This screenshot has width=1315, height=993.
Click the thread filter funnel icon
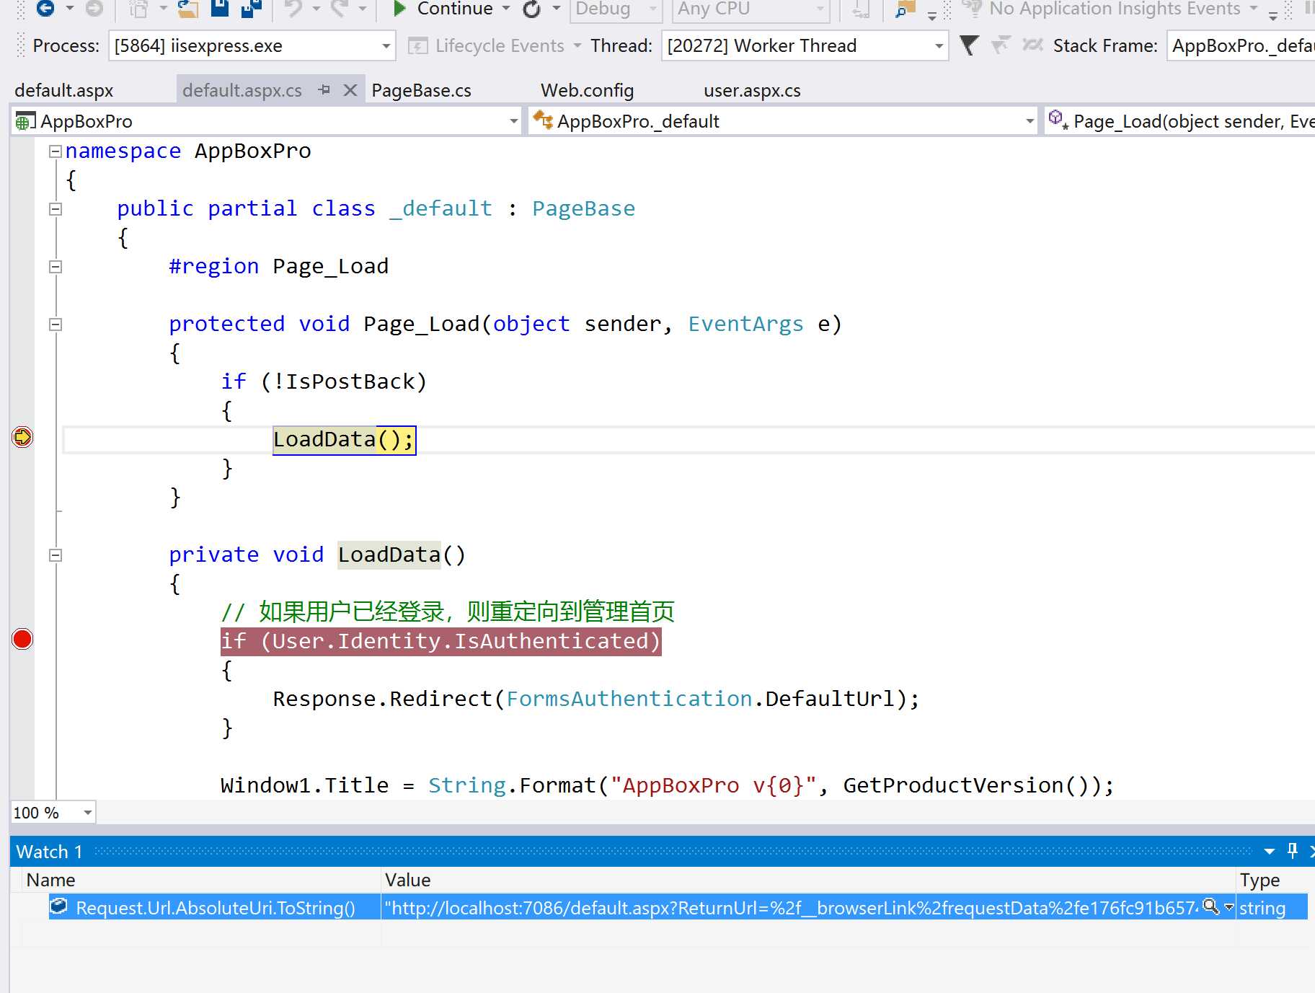click(970, 45)
